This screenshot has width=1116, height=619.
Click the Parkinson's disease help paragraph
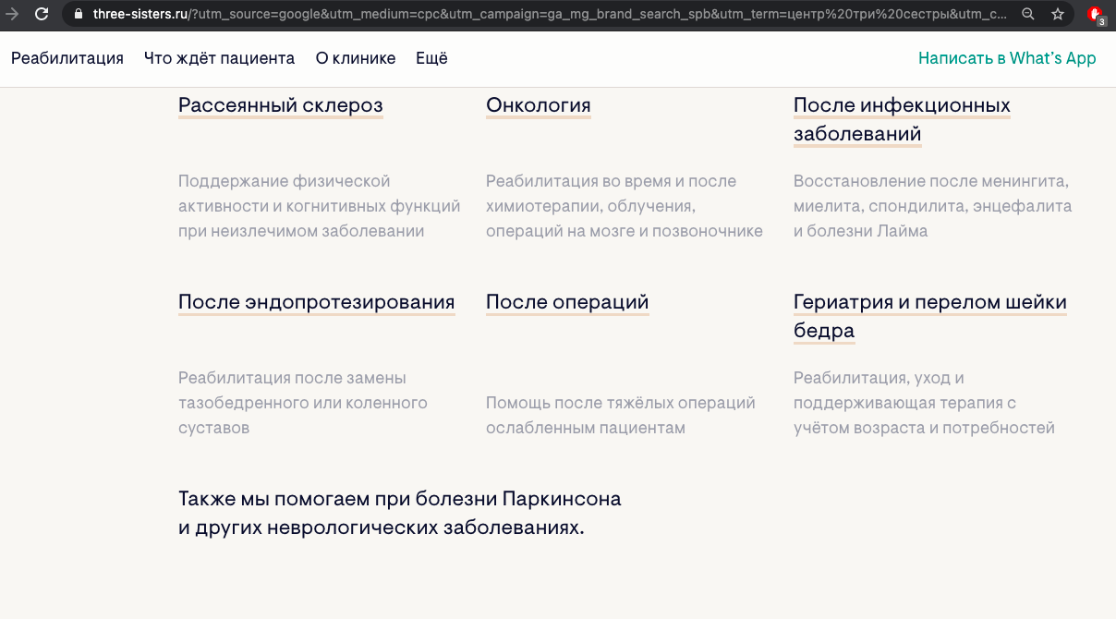399,514
